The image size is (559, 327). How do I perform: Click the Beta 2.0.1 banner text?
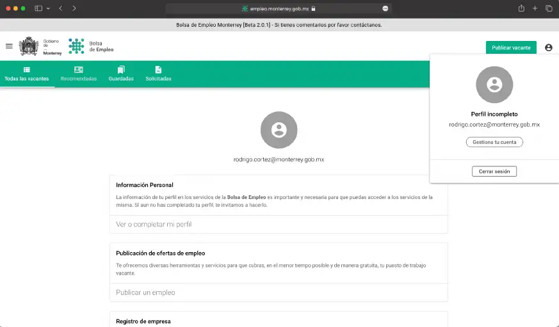point(279,25)
